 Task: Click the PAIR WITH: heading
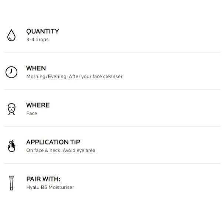click(x=43, y=179)
